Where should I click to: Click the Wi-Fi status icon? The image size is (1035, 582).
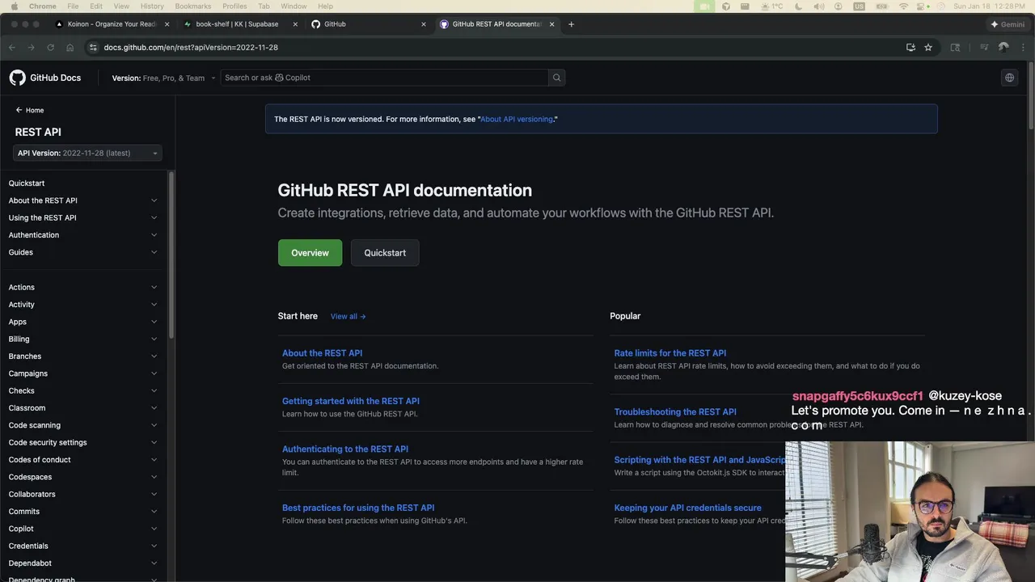[903, 6]
